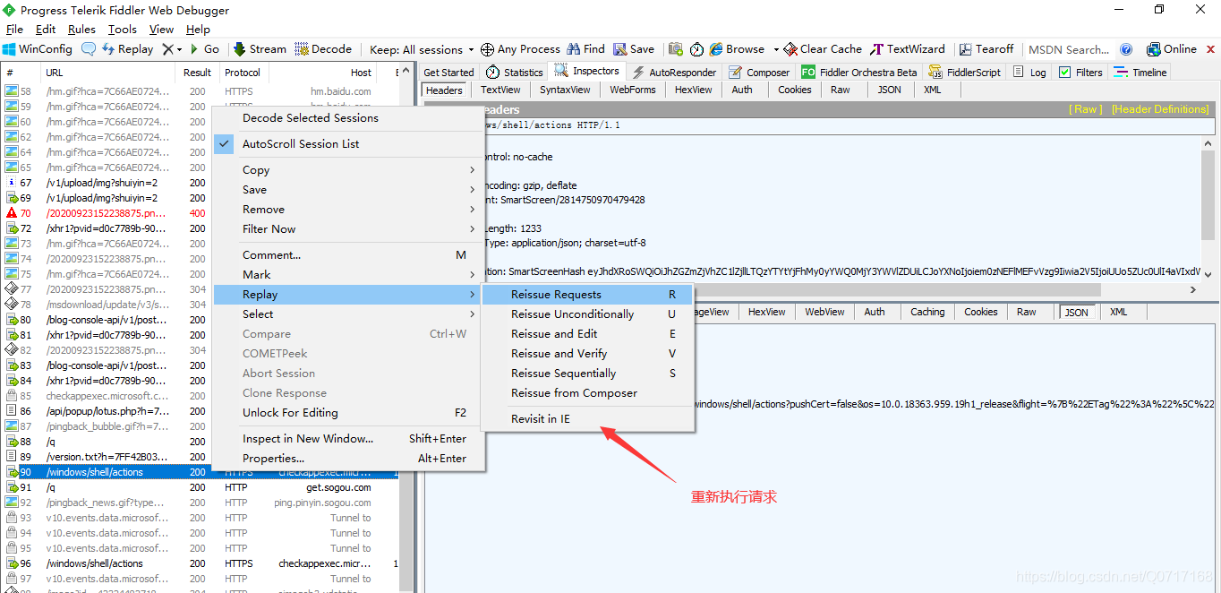Click the Remove sessions X icon
1221x593 pixels.
click(x=167, y=49)
